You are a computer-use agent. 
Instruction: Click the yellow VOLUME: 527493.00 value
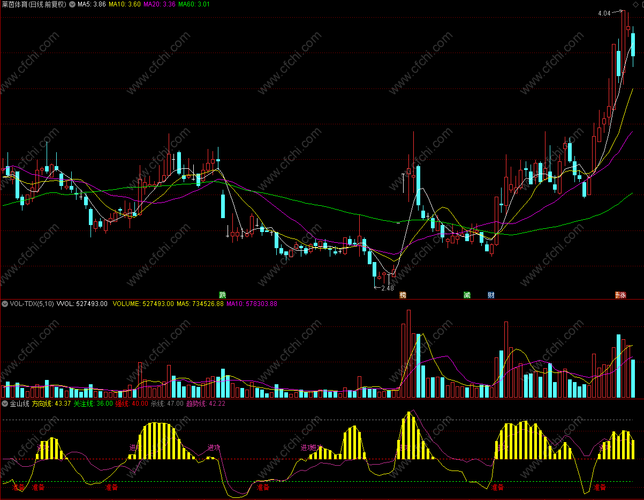tap(143, 304)
